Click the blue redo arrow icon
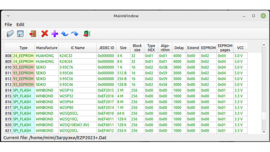The image size is (270, 152). (75, 34)
